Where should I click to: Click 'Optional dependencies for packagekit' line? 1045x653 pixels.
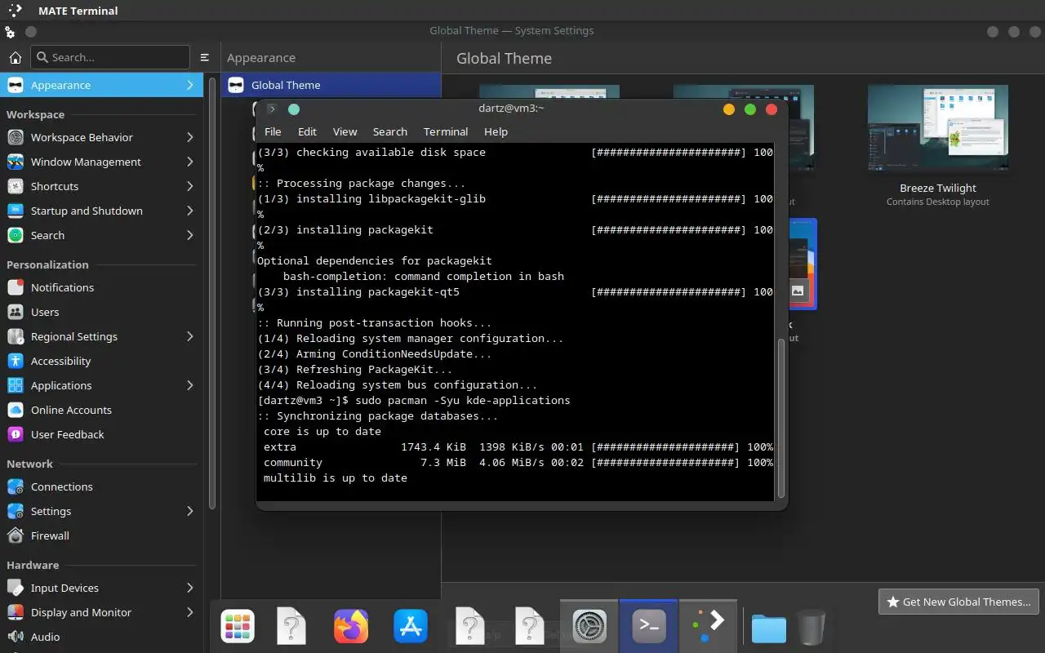tap(375, 260)
